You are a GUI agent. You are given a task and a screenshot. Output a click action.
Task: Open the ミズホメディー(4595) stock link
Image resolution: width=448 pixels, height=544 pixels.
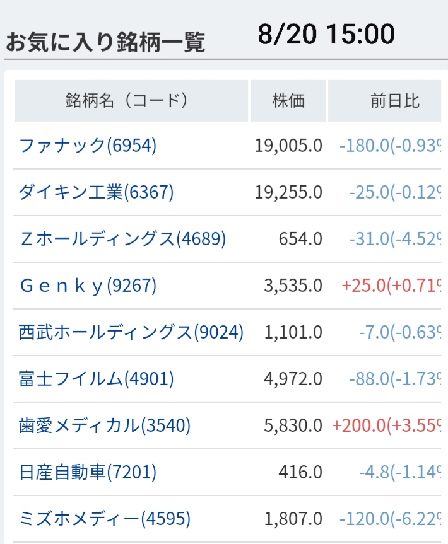tap(105, 519)
